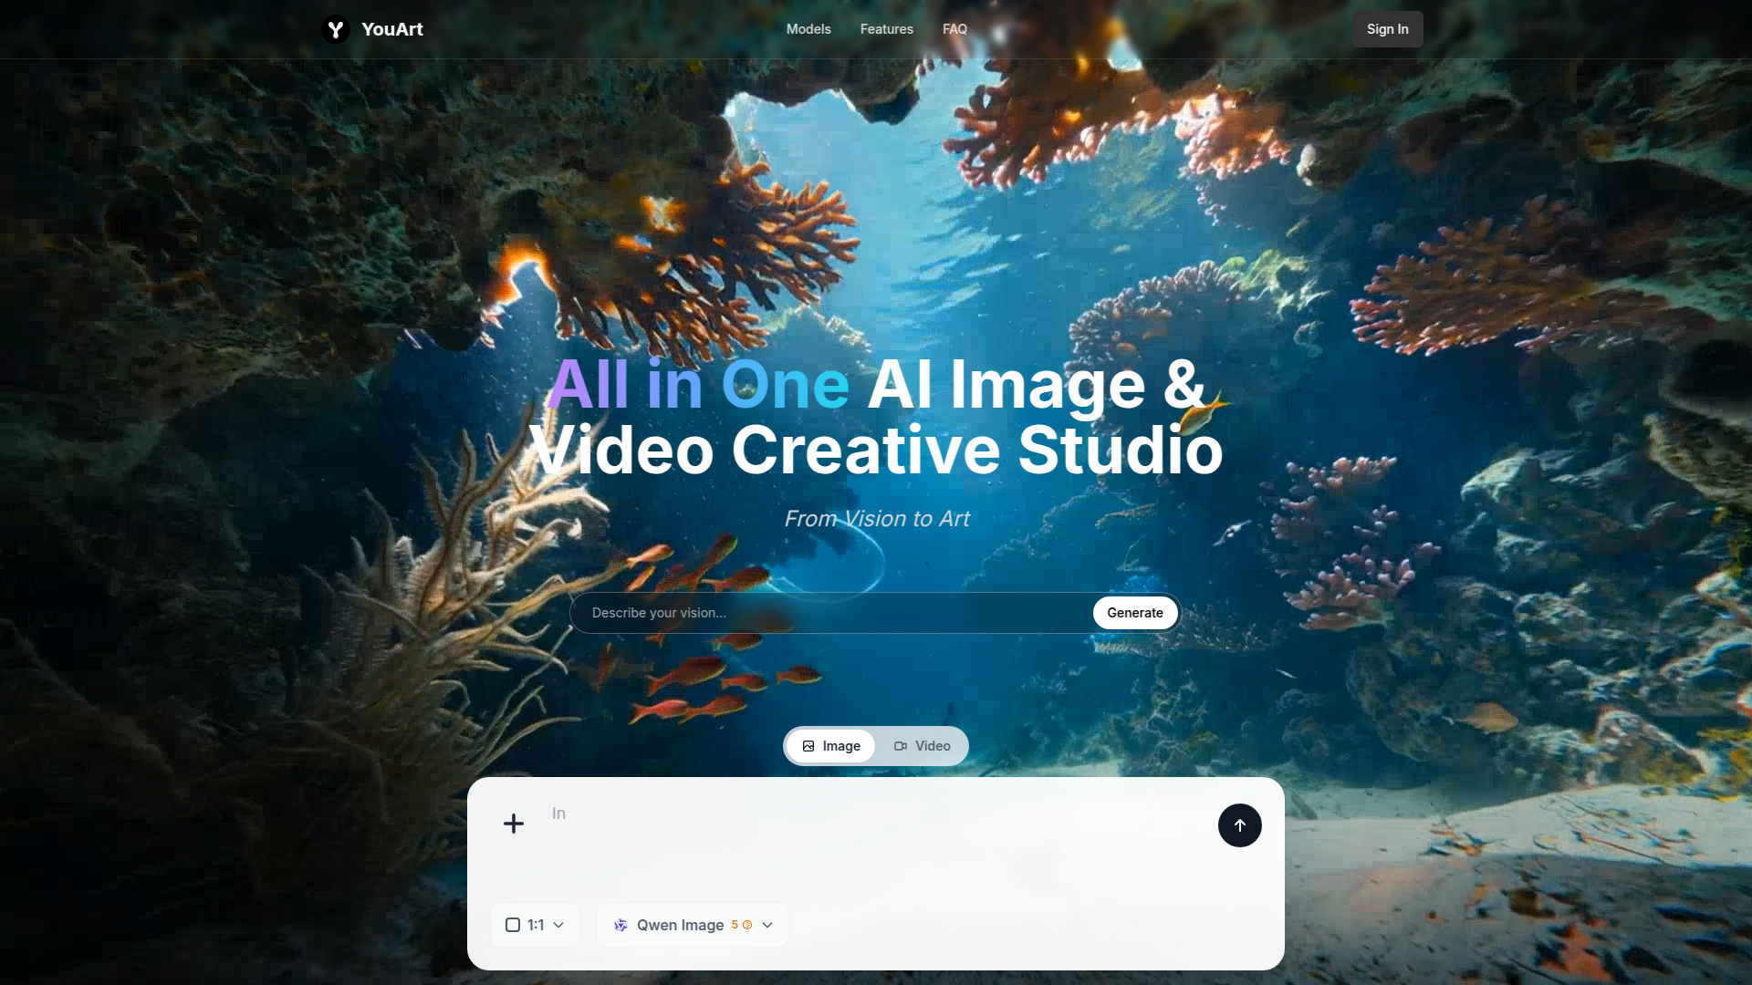
Task: Click the All in One headline text
Action: point(699,385)
